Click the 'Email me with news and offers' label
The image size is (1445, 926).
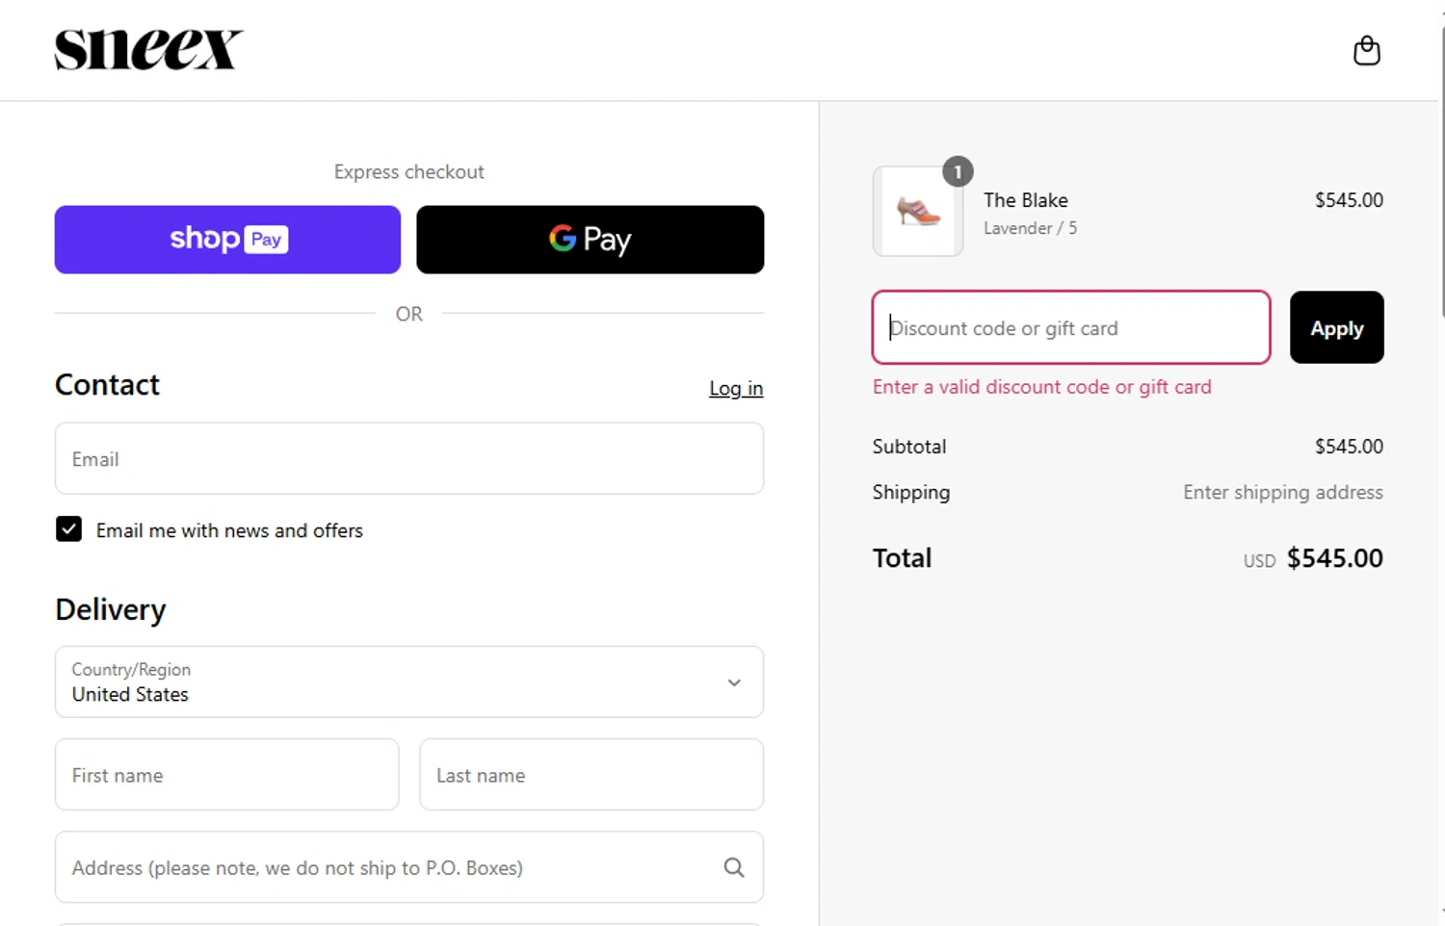pyautogui.click(x=229, y=530)
